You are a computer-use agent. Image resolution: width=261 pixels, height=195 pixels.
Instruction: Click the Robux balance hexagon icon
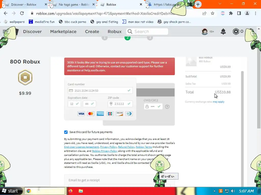coord(236,31)
